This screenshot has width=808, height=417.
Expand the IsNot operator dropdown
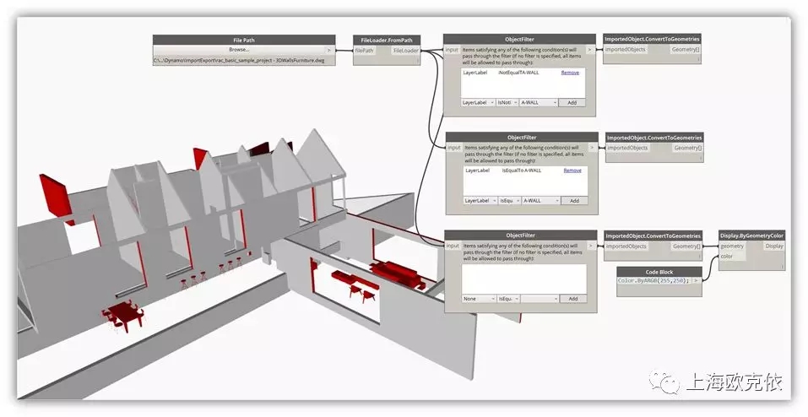(x=507, y=102)
